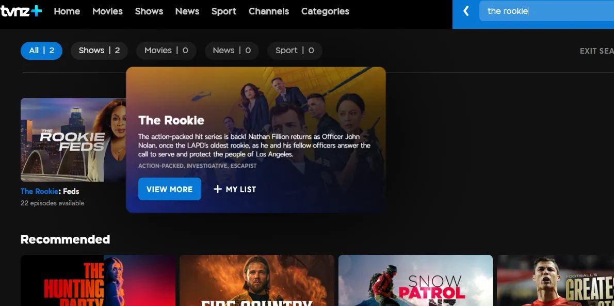Navigate to News in top bar

[187, 11]
